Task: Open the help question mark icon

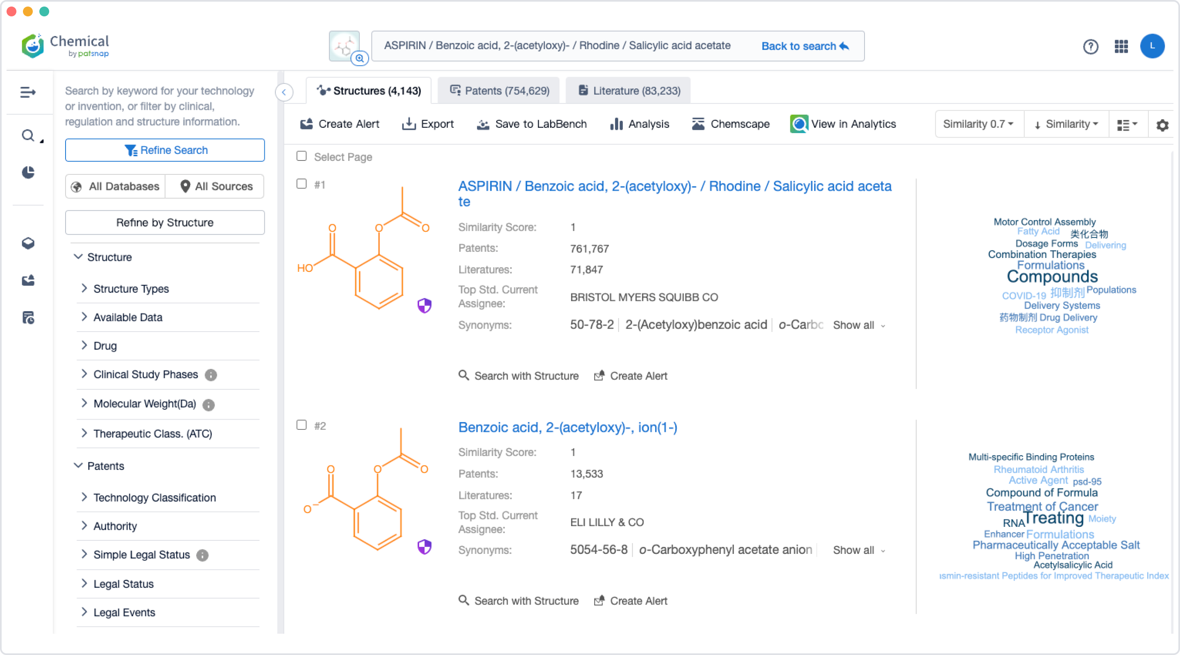Action: [x=1090, y=46]
